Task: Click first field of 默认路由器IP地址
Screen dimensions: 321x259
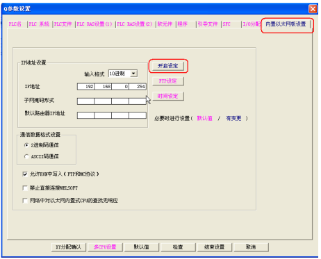Action: pyautogui.click(x=85, y=115)
